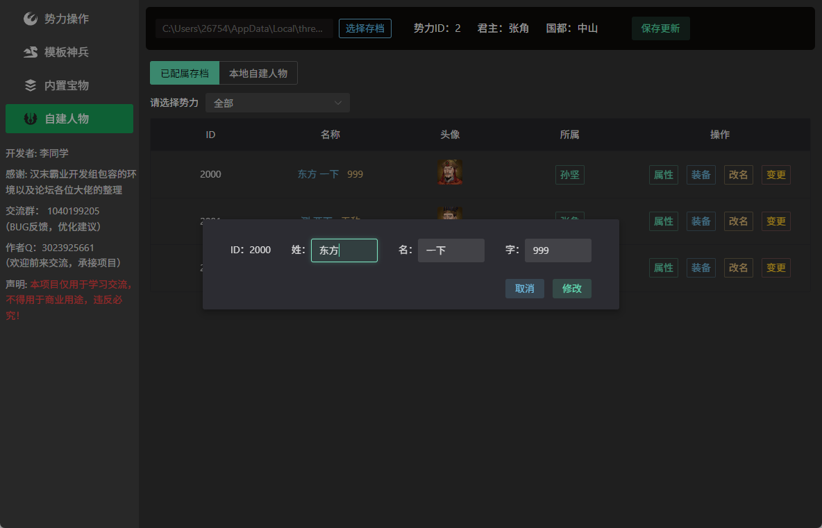Click the portrait thumbnail for ID 2000
Image resolution: width=822 pixels, height=528 pixels.
(450, 173)
